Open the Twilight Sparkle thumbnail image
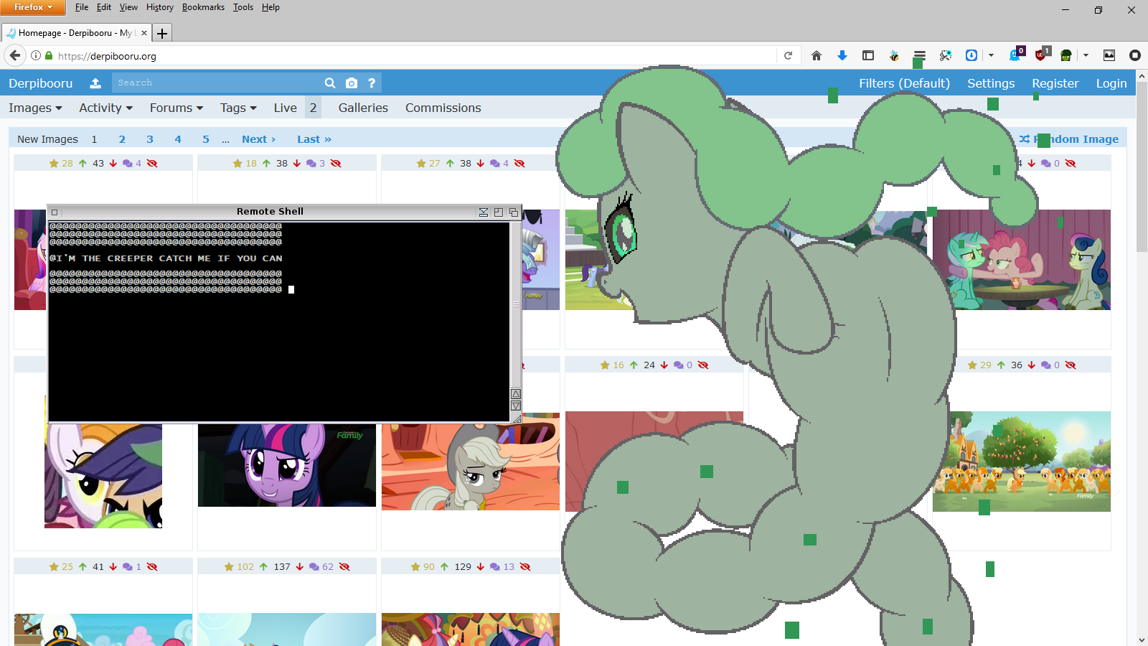The height and width of the screenshot is (646, 1148). click(x=287, y=464)
